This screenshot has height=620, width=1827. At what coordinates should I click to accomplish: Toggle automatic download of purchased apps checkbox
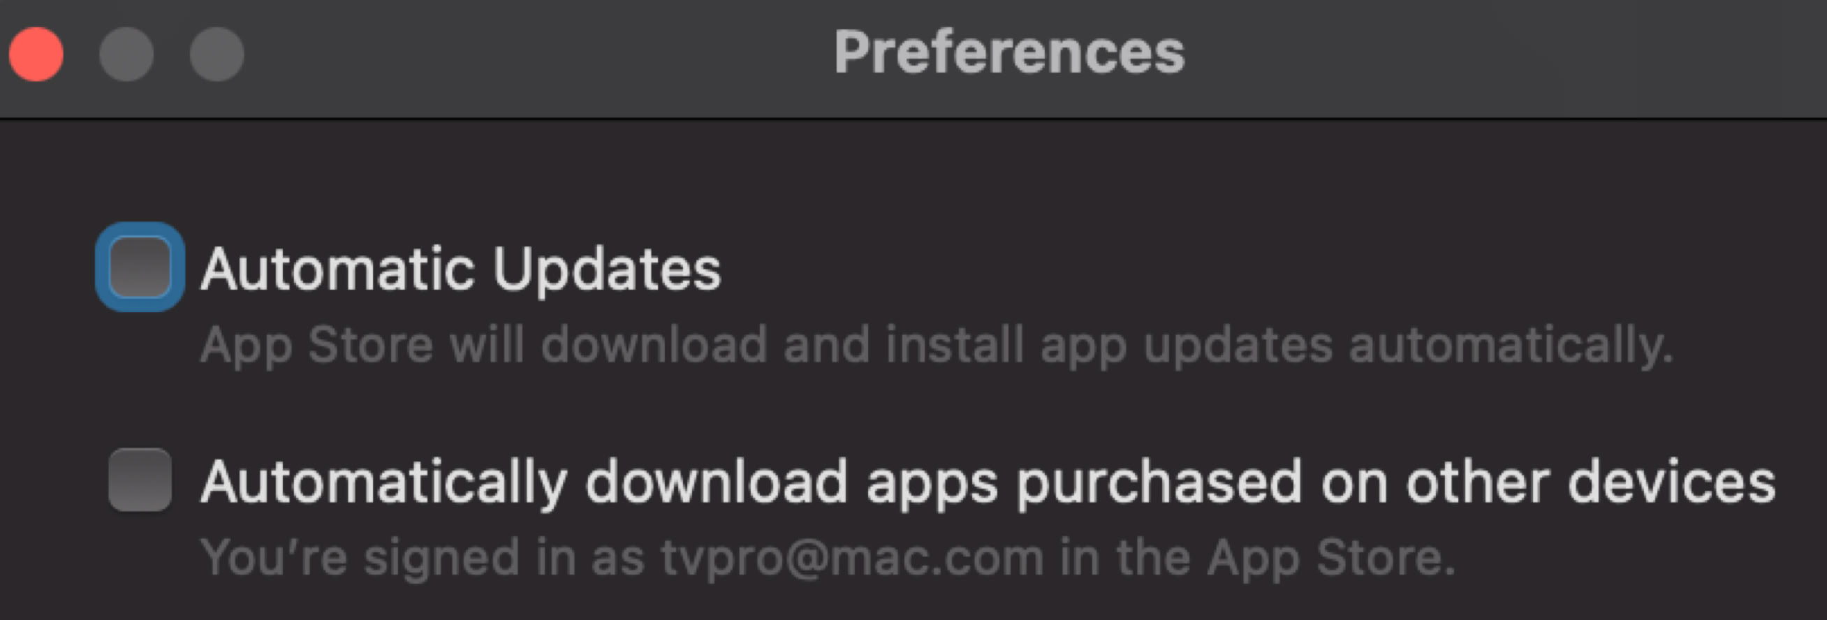pyautogui.click(x=140, y=480)
